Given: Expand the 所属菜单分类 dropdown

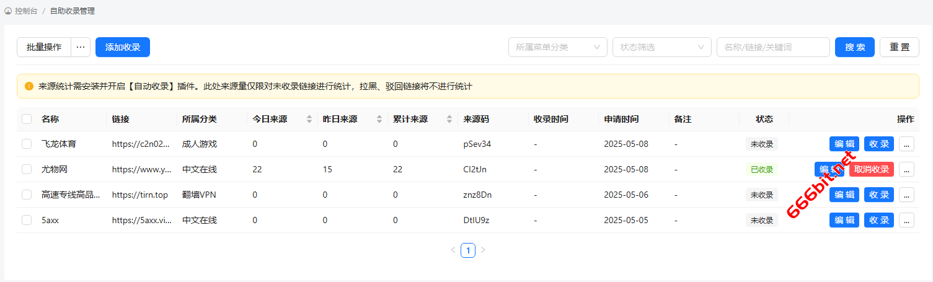Looking at the screenshot, I should [558, 47].
